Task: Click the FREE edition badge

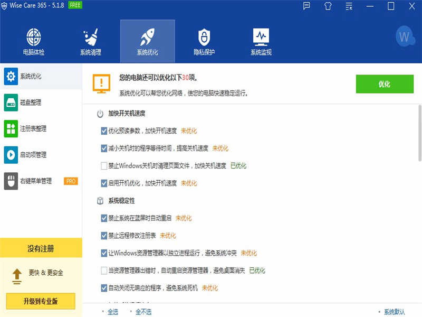Action: (x=75, y=5)
